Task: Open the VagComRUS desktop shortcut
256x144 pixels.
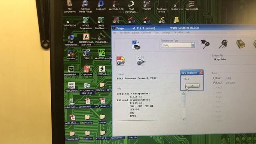Action: (72, 87)
